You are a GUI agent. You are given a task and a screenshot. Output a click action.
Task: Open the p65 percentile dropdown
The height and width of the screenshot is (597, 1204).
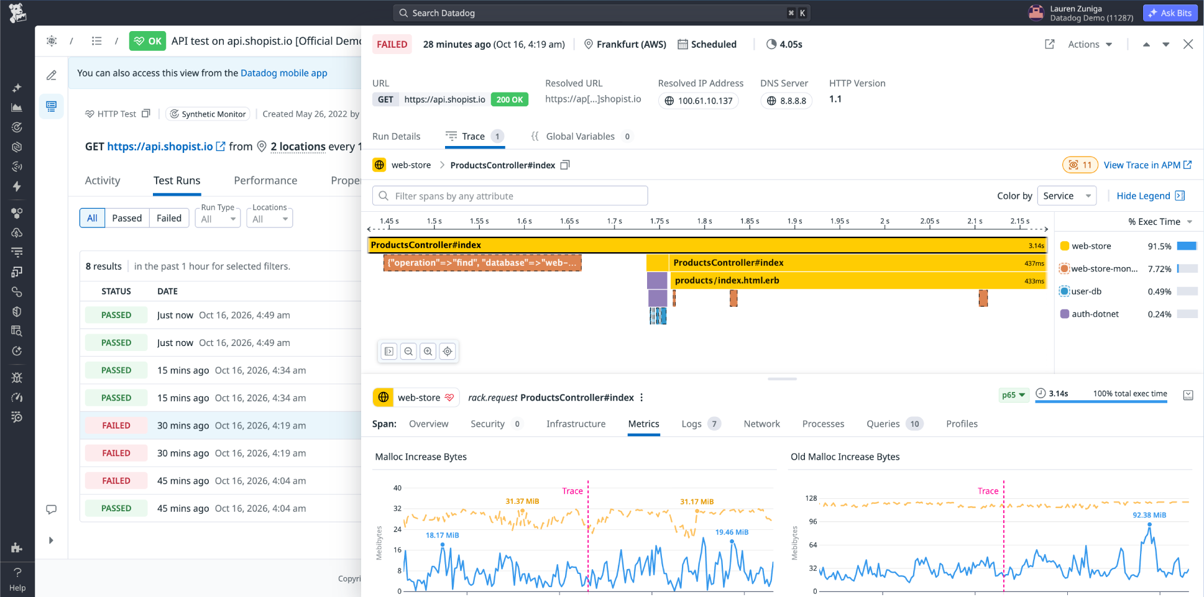click(1013, 394)
